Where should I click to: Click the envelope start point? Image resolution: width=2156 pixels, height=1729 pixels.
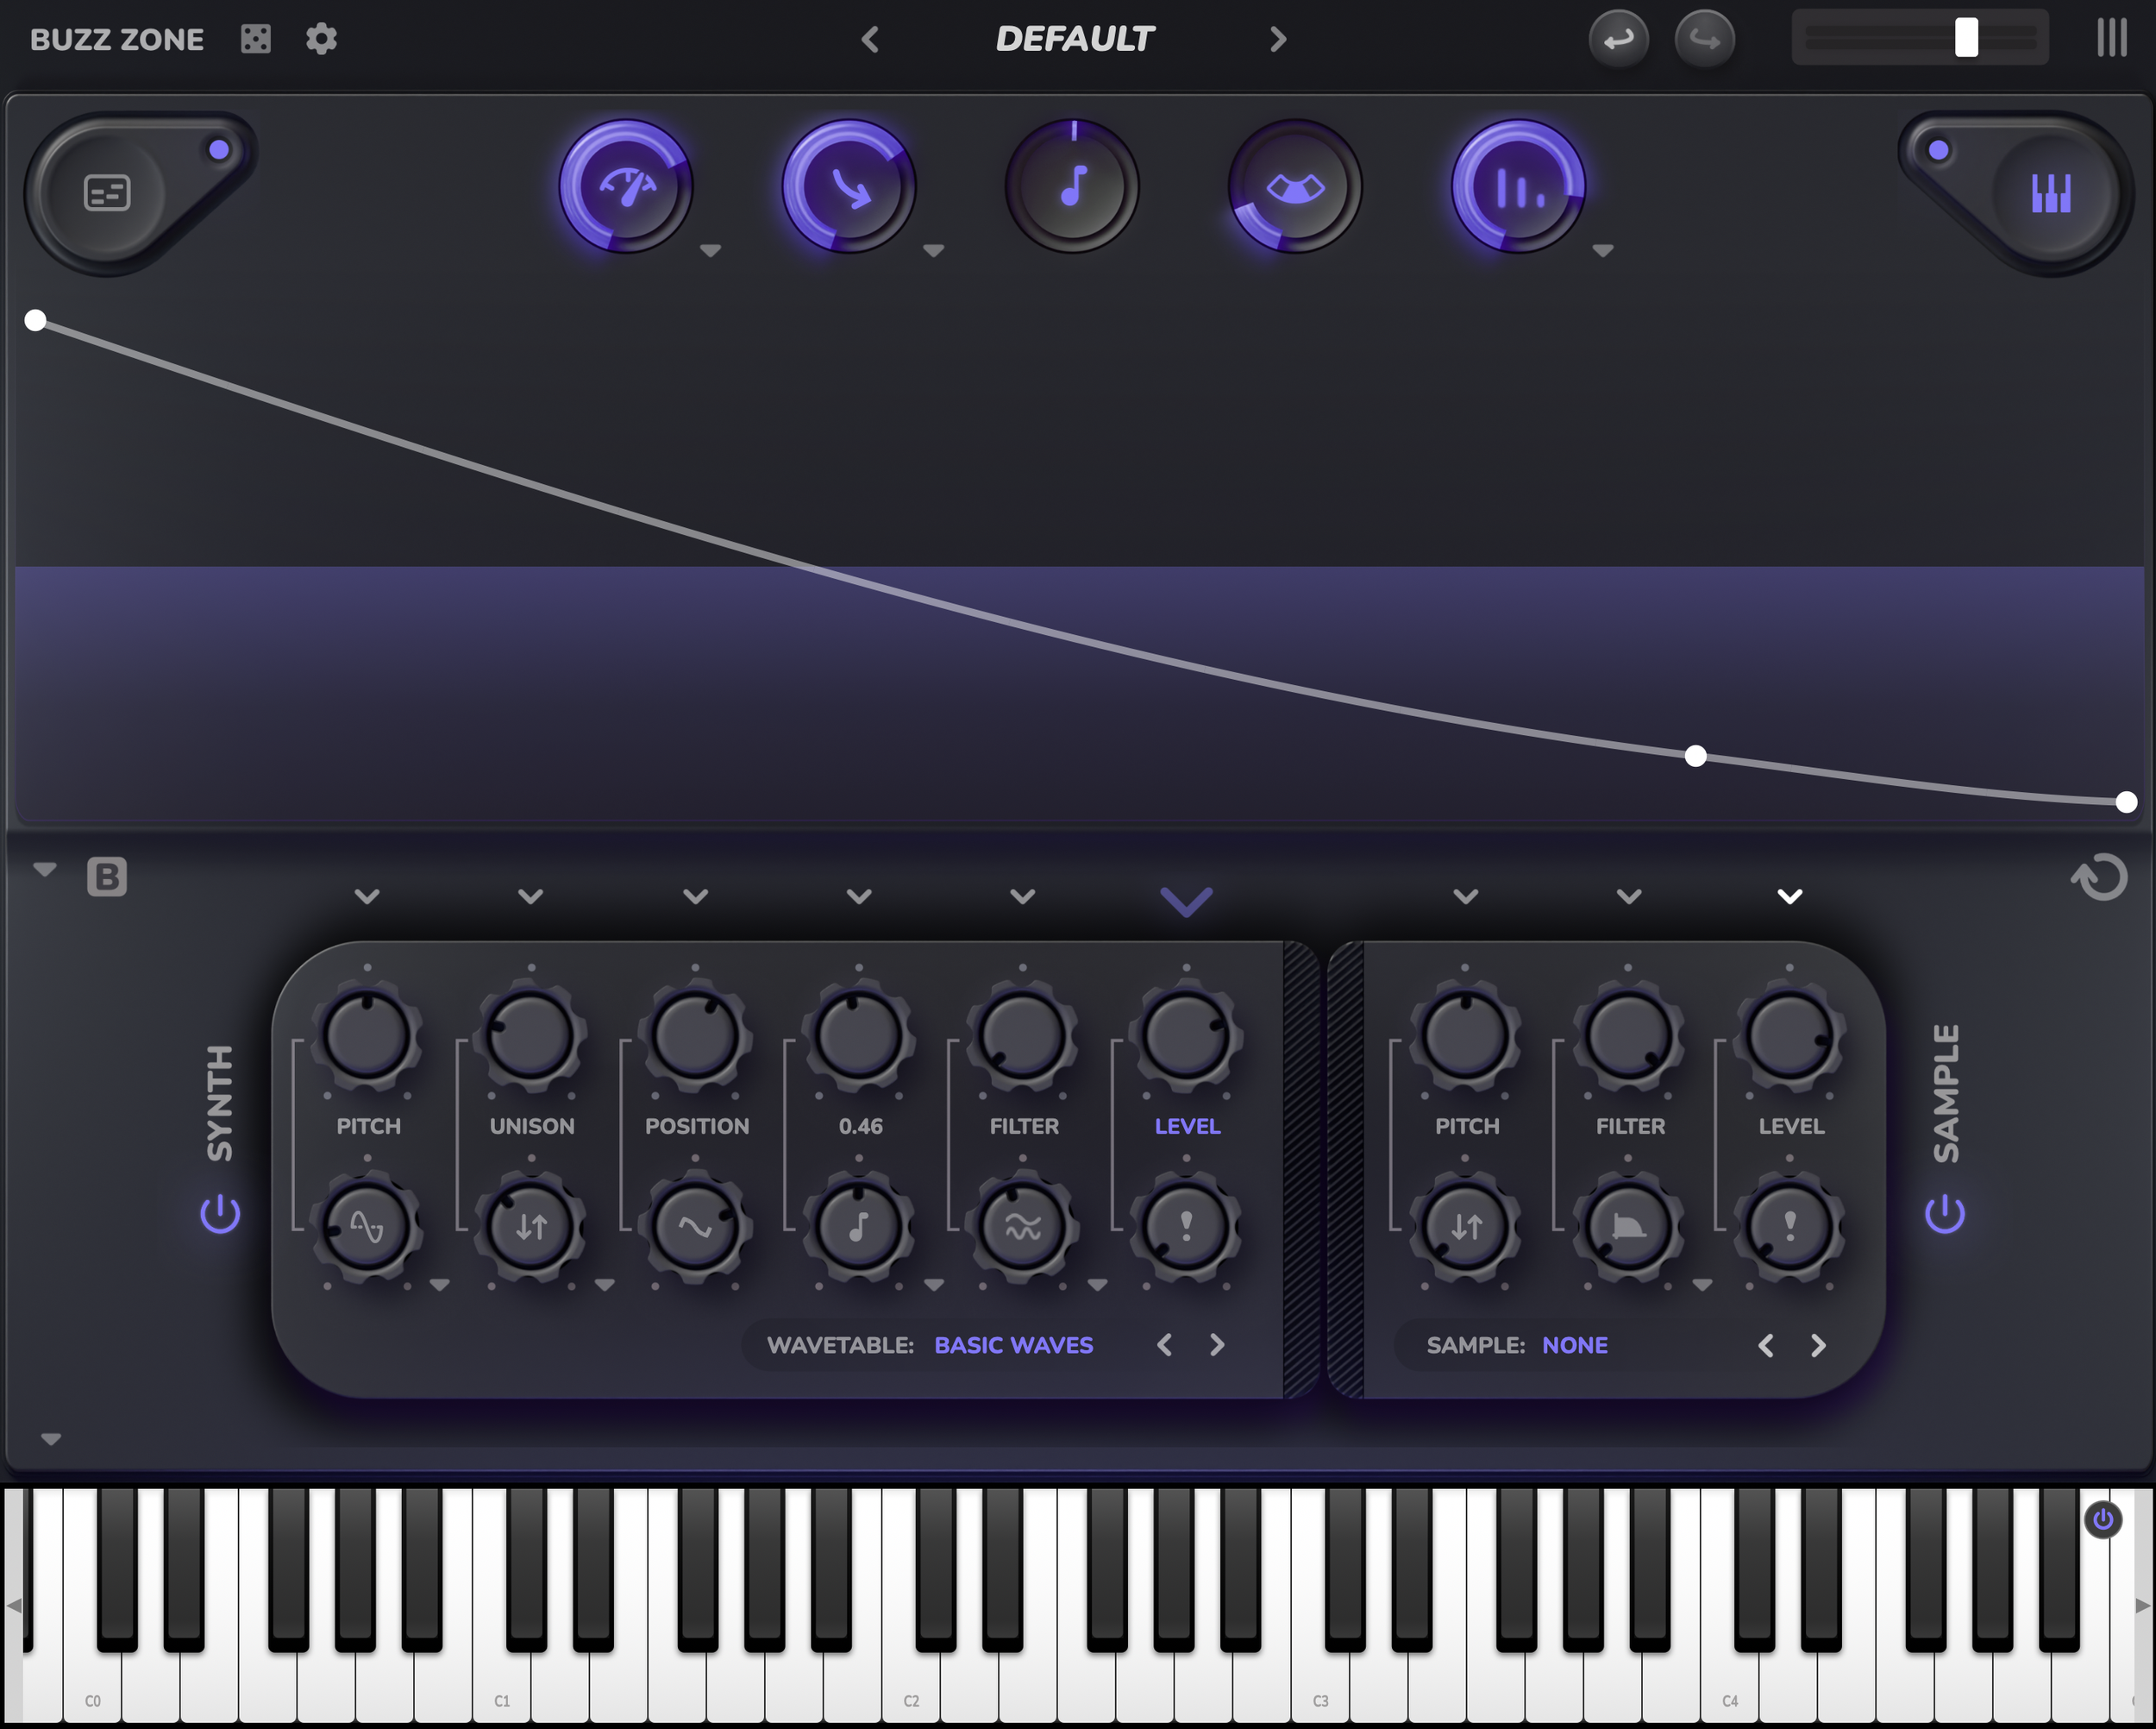(x=35, y=320)
